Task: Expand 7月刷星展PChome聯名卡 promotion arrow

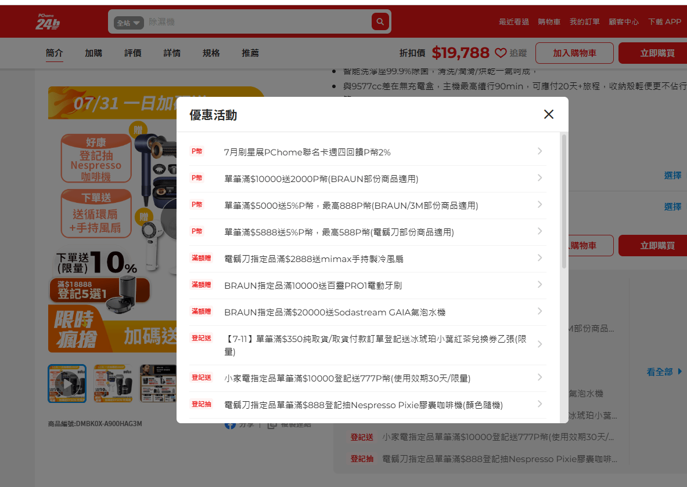Action: click(x=540, y=151)
